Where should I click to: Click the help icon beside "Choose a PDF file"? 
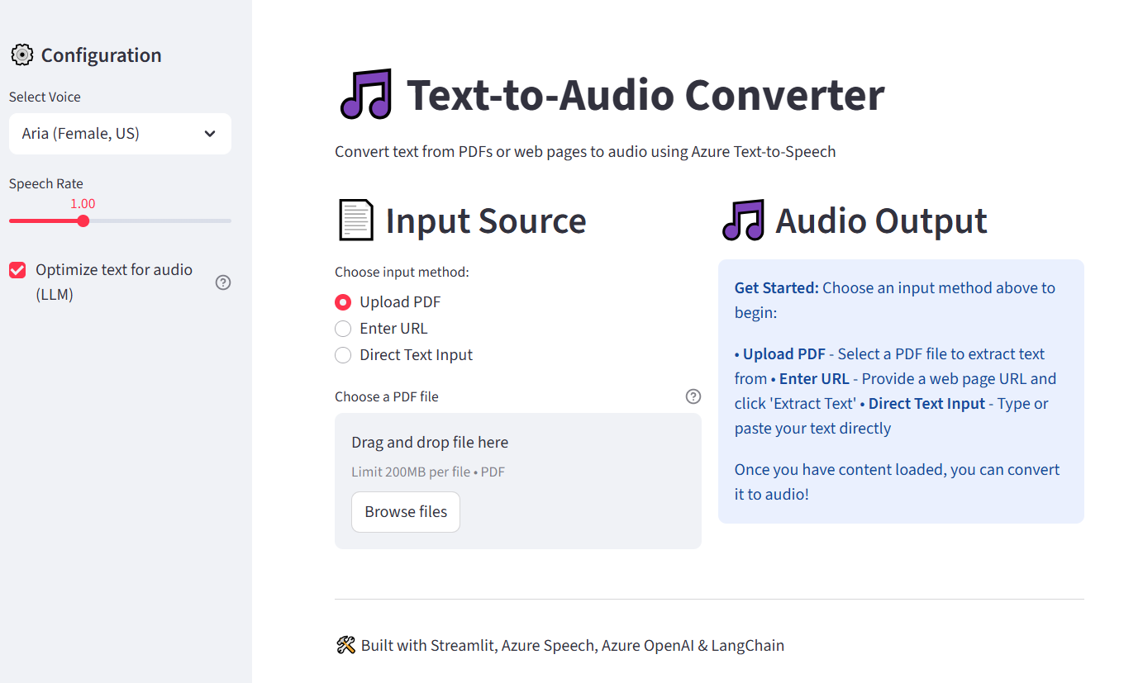[693, 396]
